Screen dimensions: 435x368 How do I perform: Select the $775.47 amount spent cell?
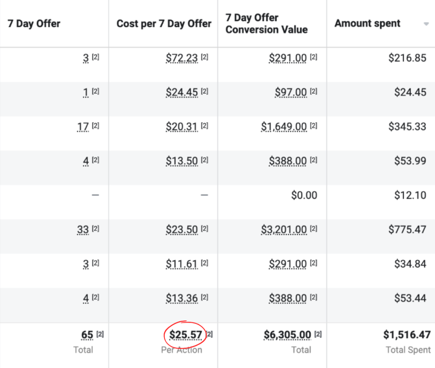point(407,230)
